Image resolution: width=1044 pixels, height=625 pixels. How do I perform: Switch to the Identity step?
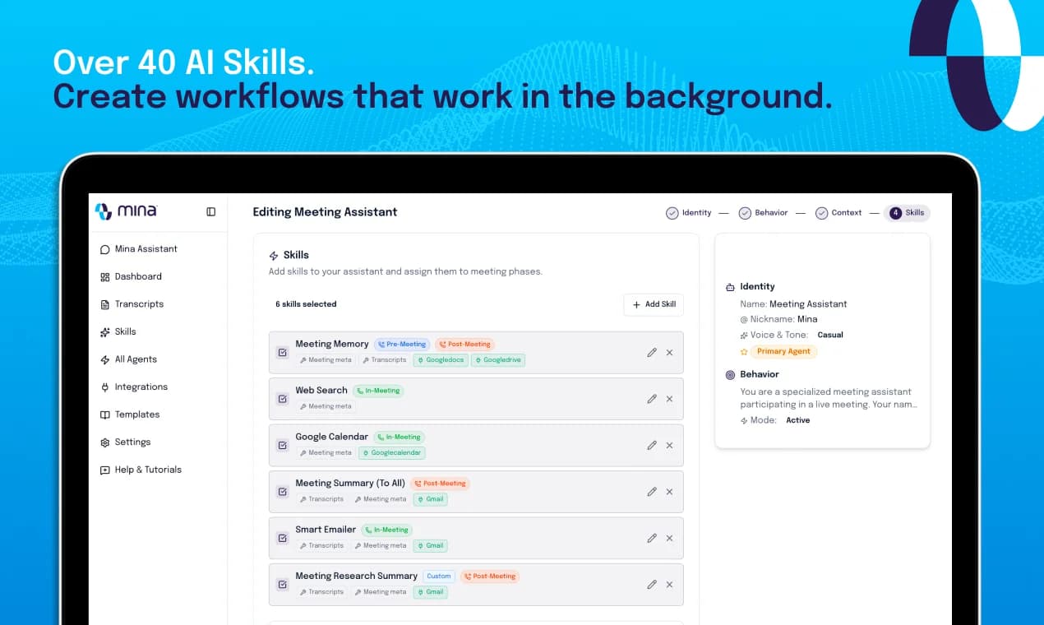(x=689, y=213)
